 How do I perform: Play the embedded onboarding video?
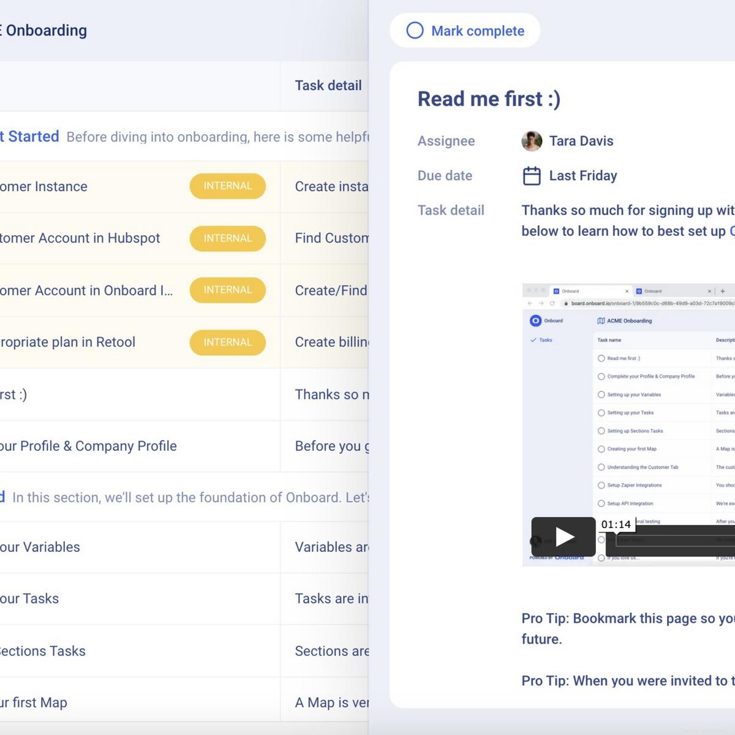(563, 537)
